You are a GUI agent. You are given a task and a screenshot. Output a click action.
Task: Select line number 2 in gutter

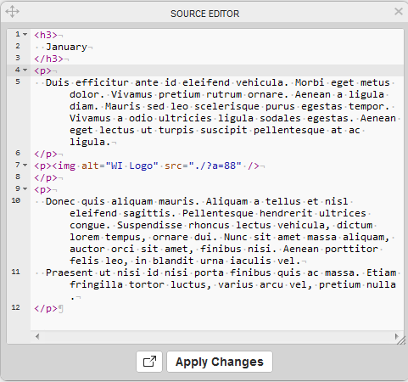point(18,46)
